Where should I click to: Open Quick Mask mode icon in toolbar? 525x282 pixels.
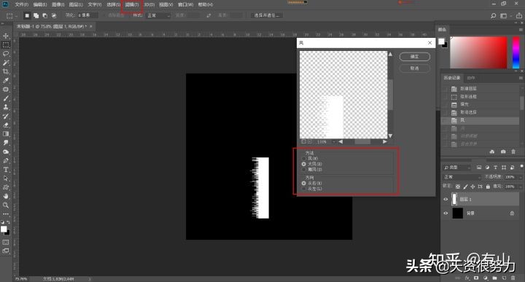tap(6, 242)
